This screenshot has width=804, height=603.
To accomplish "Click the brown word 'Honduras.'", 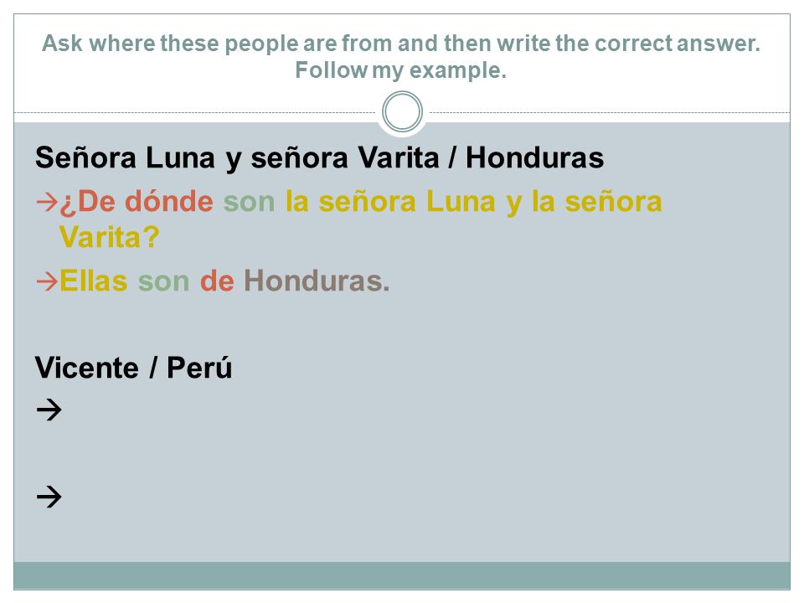I will [x=317, y=281].
